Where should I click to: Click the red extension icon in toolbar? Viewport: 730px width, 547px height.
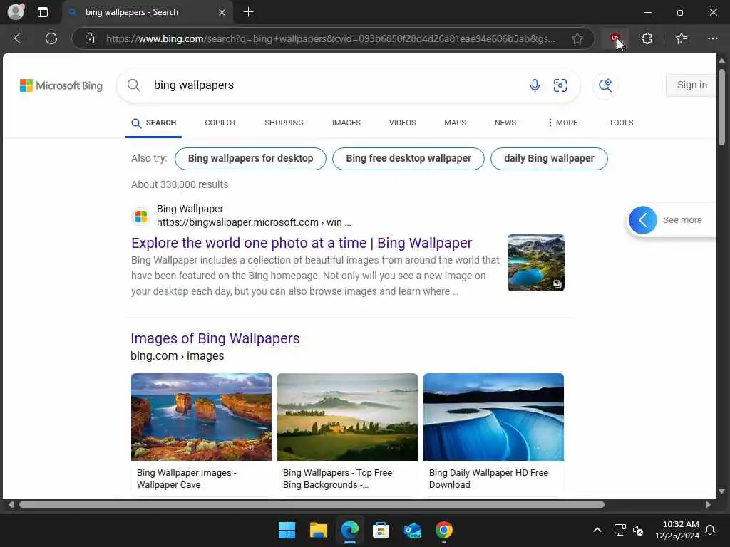click(615, 38)
